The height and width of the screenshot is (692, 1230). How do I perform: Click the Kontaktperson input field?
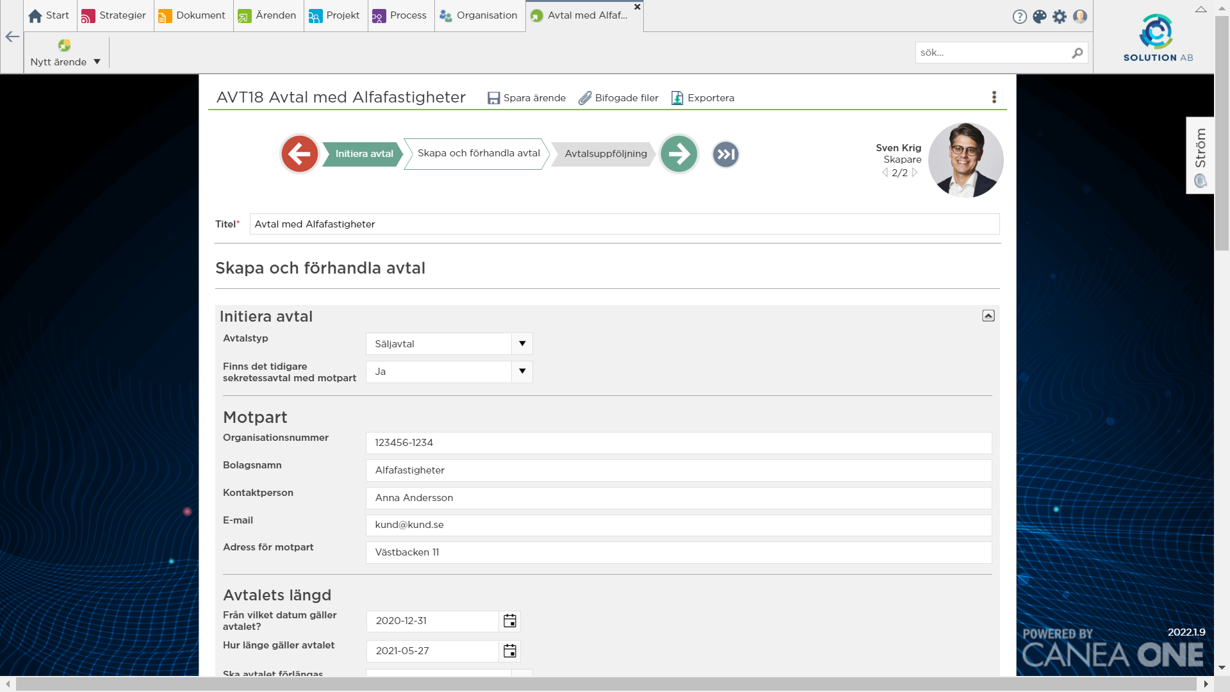678,498
